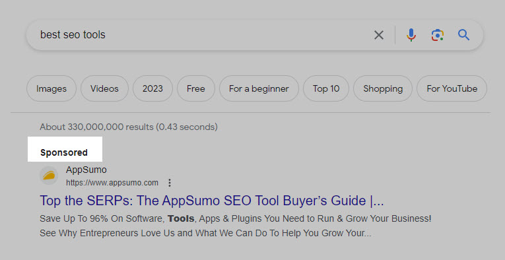Click the 'Save Up To 96% On Software' description
Viewport: 505px width, 260px height.
pyautogui.click(x=235, y=219)
